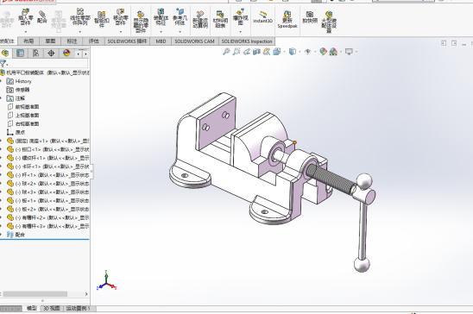
Task: Open the DimXpertManager crosshair tab
Action: pyautogui.click(x=51, y=53)
